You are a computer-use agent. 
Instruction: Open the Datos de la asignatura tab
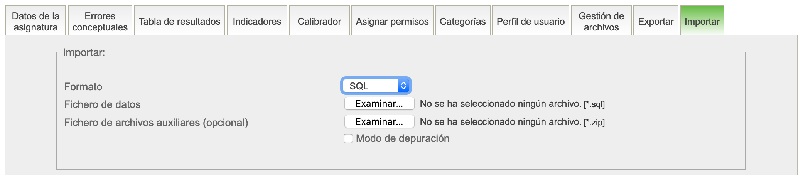[x=35, y=21]
